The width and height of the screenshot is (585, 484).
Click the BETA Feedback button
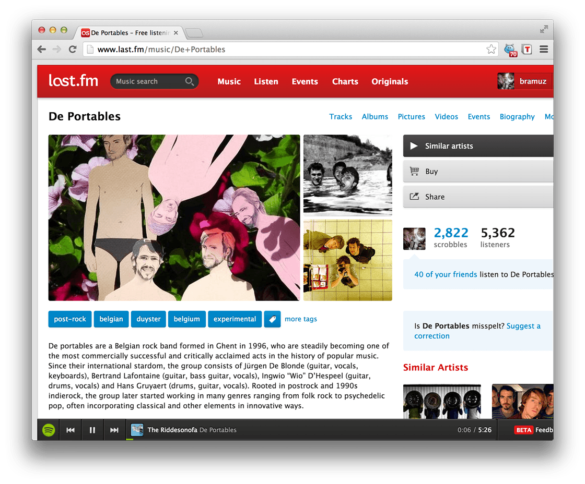click(x=533, y=430)
